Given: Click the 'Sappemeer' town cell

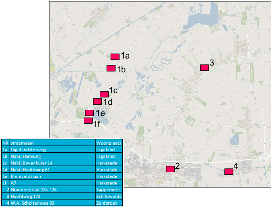Looking at the screenshot, I should coord(109,190).
